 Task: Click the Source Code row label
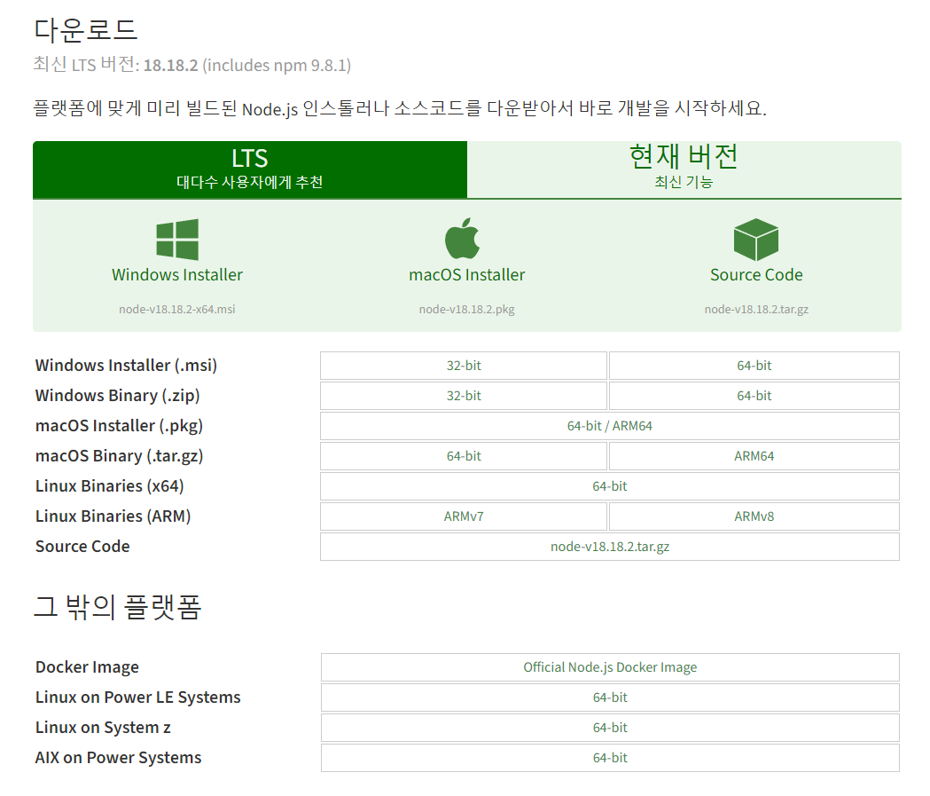[82, 547]
